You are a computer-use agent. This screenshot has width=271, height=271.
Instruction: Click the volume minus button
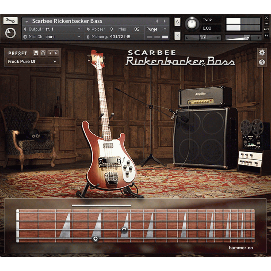point(228,38)
